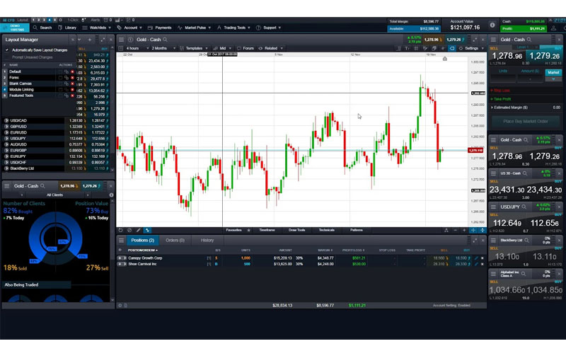566x363 pixels.
Task: Click the Favourites star icon below chart
Action: 249,230
